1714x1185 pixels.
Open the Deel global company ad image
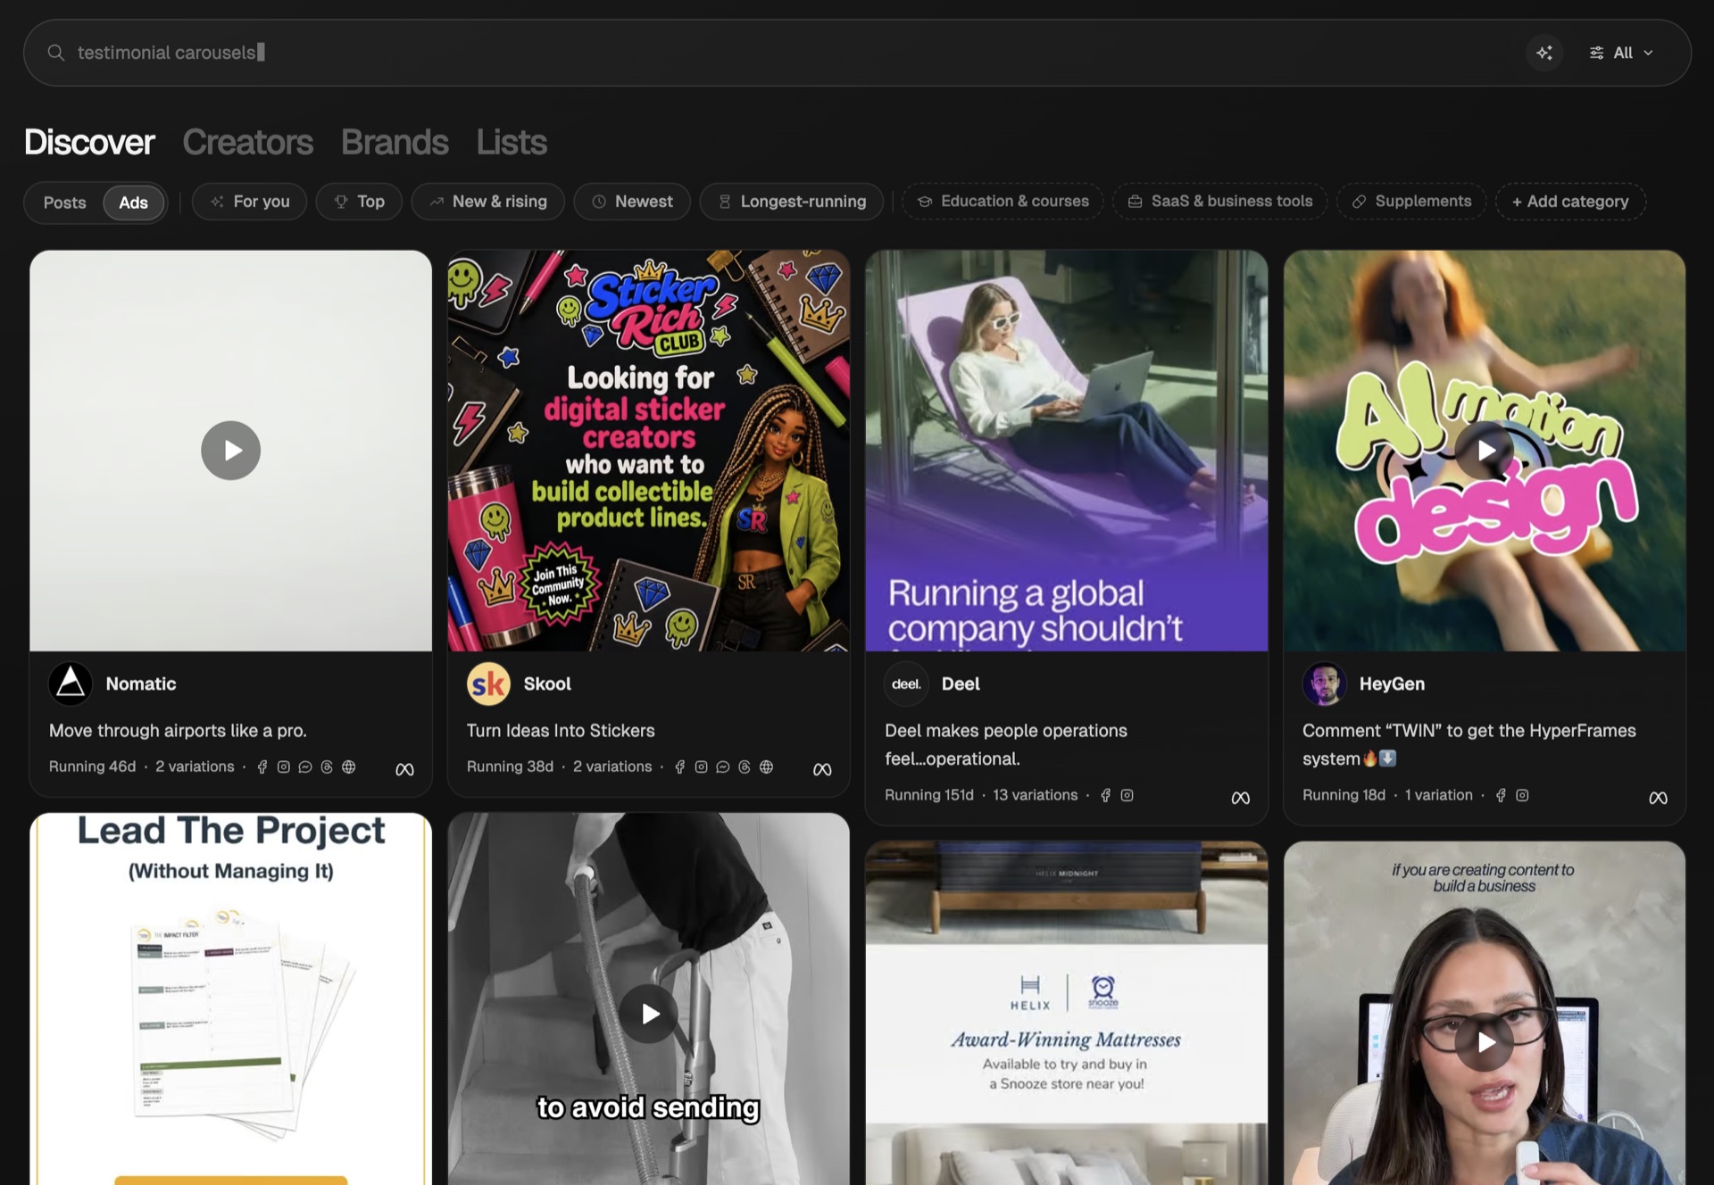click(1067, 451)
